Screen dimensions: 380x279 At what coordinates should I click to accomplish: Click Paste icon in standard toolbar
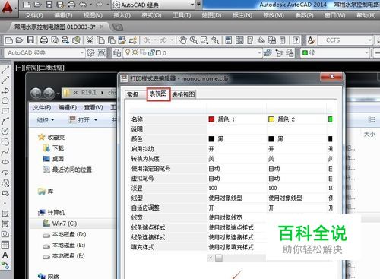coord(111,40)
